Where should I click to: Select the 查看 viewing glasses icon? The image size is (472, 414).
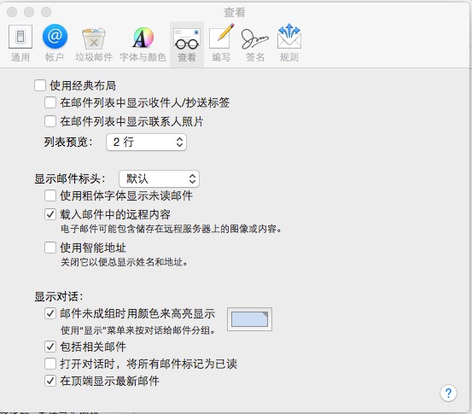(187, 39)
